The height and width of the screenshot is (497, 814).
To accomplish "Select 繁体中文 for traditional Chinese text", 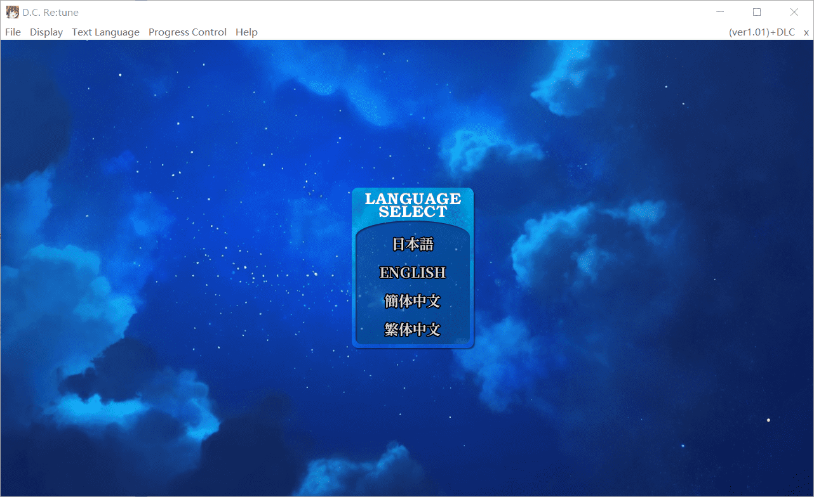I will tap(413, 330).
